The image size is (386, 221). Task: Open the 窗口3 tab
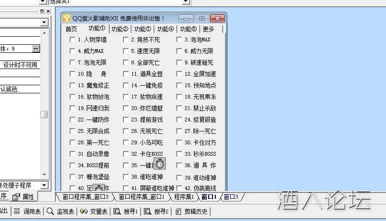click(x=231, y=197)
